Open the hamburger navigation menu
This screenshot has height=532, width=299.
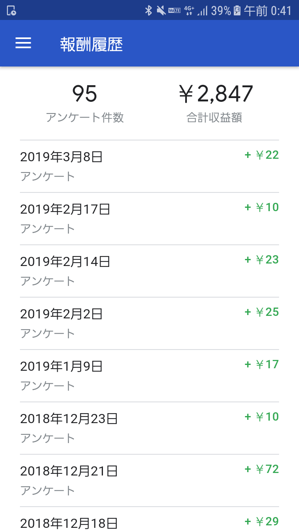click(x=23, y=43)
